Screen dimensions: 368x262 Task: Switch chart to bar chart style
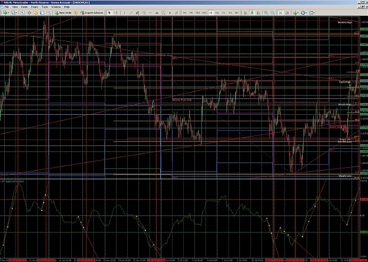click(x=246, y=13)
